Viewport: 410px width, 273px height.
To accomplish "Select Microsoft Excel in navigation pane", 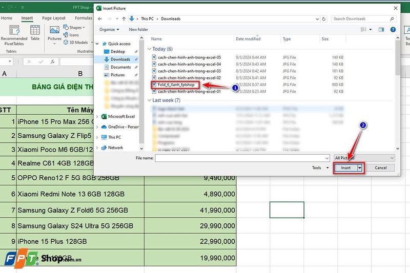I will click(x=121, y=116).
